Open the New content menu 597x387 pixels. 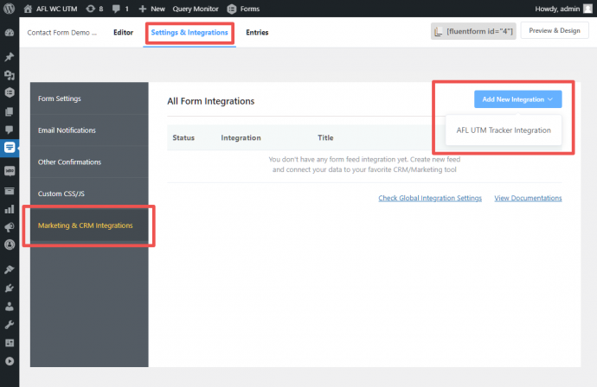(151, 9)
